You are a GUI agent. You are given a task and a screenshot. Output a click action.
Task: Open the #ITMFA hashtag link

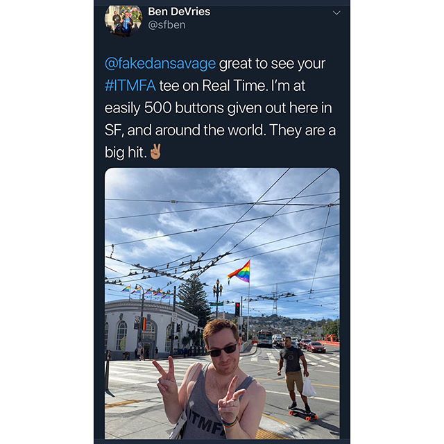point(130,85)
